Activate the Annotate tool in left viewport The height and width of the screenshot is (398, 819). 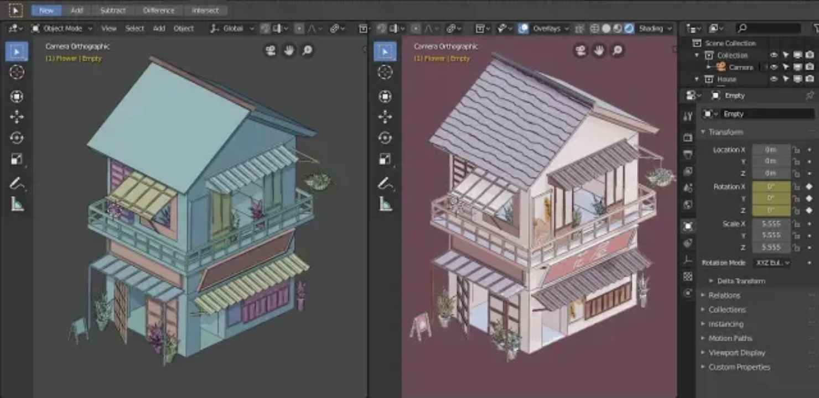tap(17, 183)
